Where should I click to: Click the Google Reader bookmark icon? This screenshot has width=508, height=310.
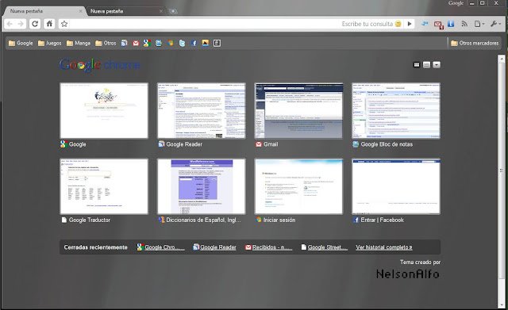tap(124, 43)
